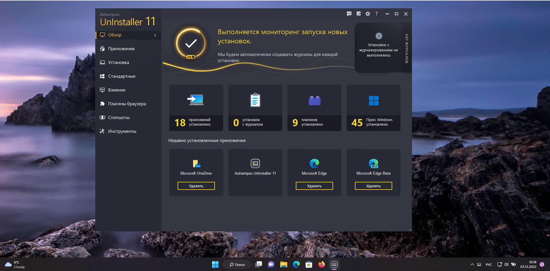
Task: Open the Windows Start menu
Action: point(215,264)
